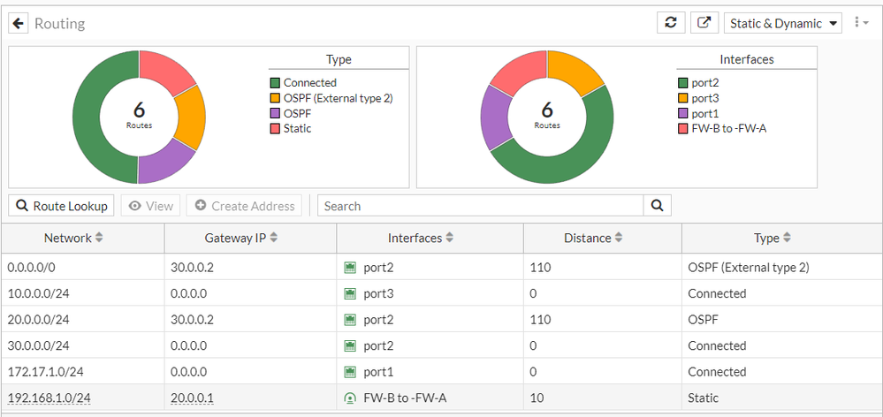Click the green Connected legend swatch
Screen dimensions: 883x417
coord(275,83)
